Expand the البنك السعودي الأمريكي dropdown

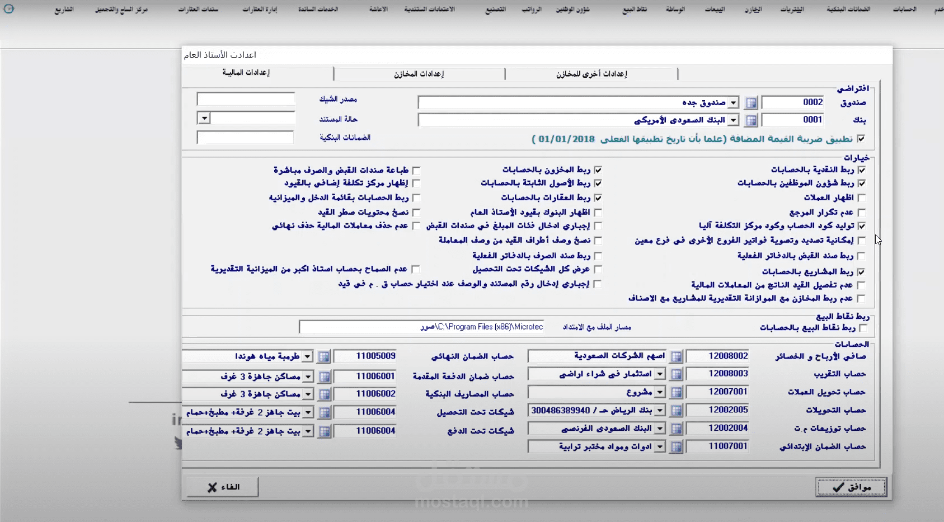(x=733, y=119)
